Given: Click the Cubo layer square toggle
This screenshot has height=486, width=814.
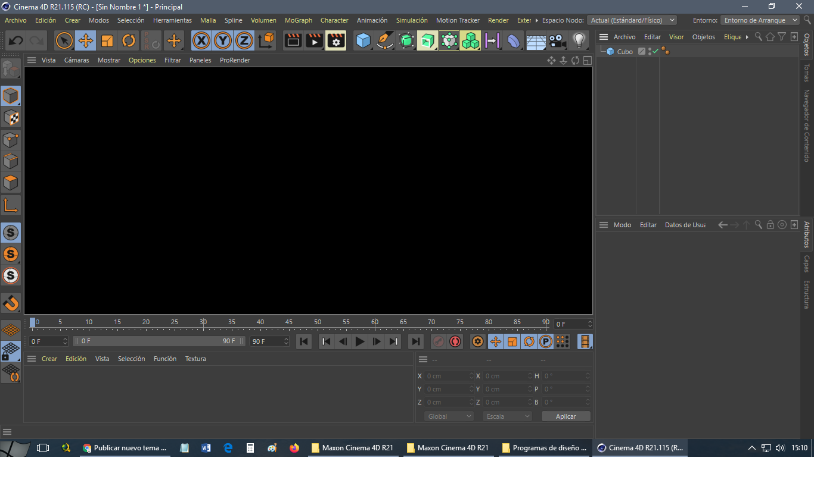Looking at the screenshot, I should 642,52.
